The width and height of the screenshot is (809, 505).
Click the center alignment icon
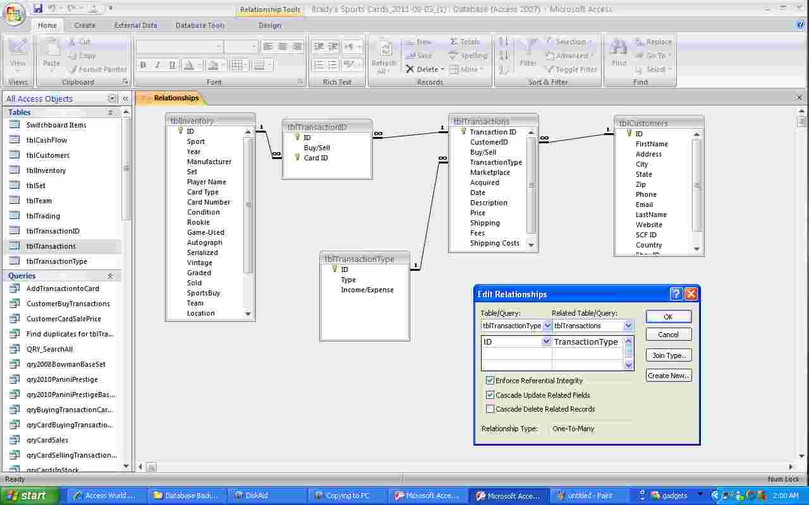pos(283,47)
